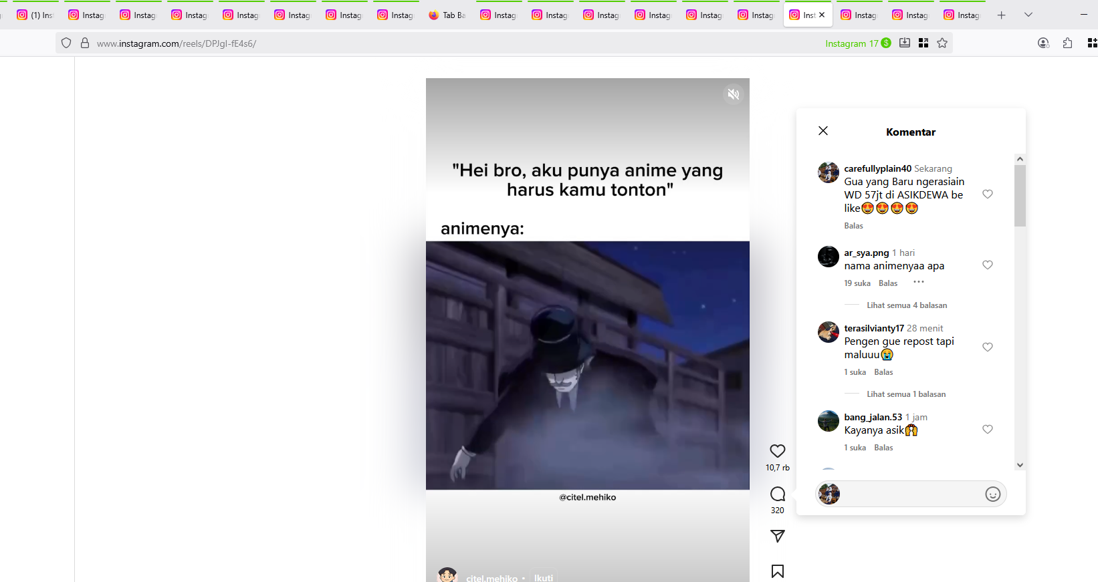
Task: Switch to the "Tab Ba" Firefox tab
Action: [x=448, y=15]
